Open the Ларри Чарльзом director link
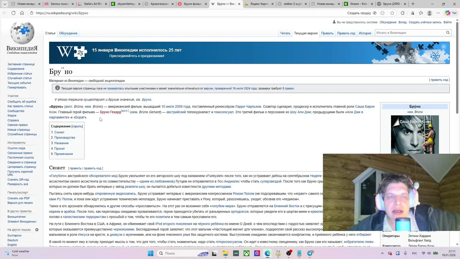Screen dimensions: 460x259 click(x=248, y=106)
